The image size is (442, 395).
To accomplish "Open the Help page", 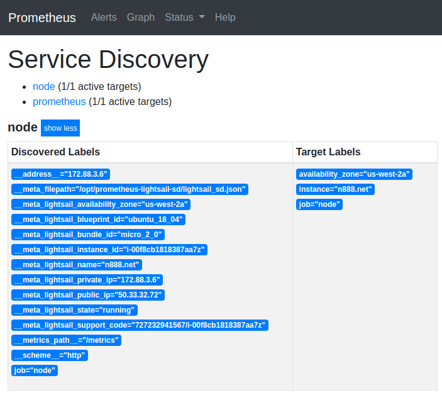I will (225, 18).
